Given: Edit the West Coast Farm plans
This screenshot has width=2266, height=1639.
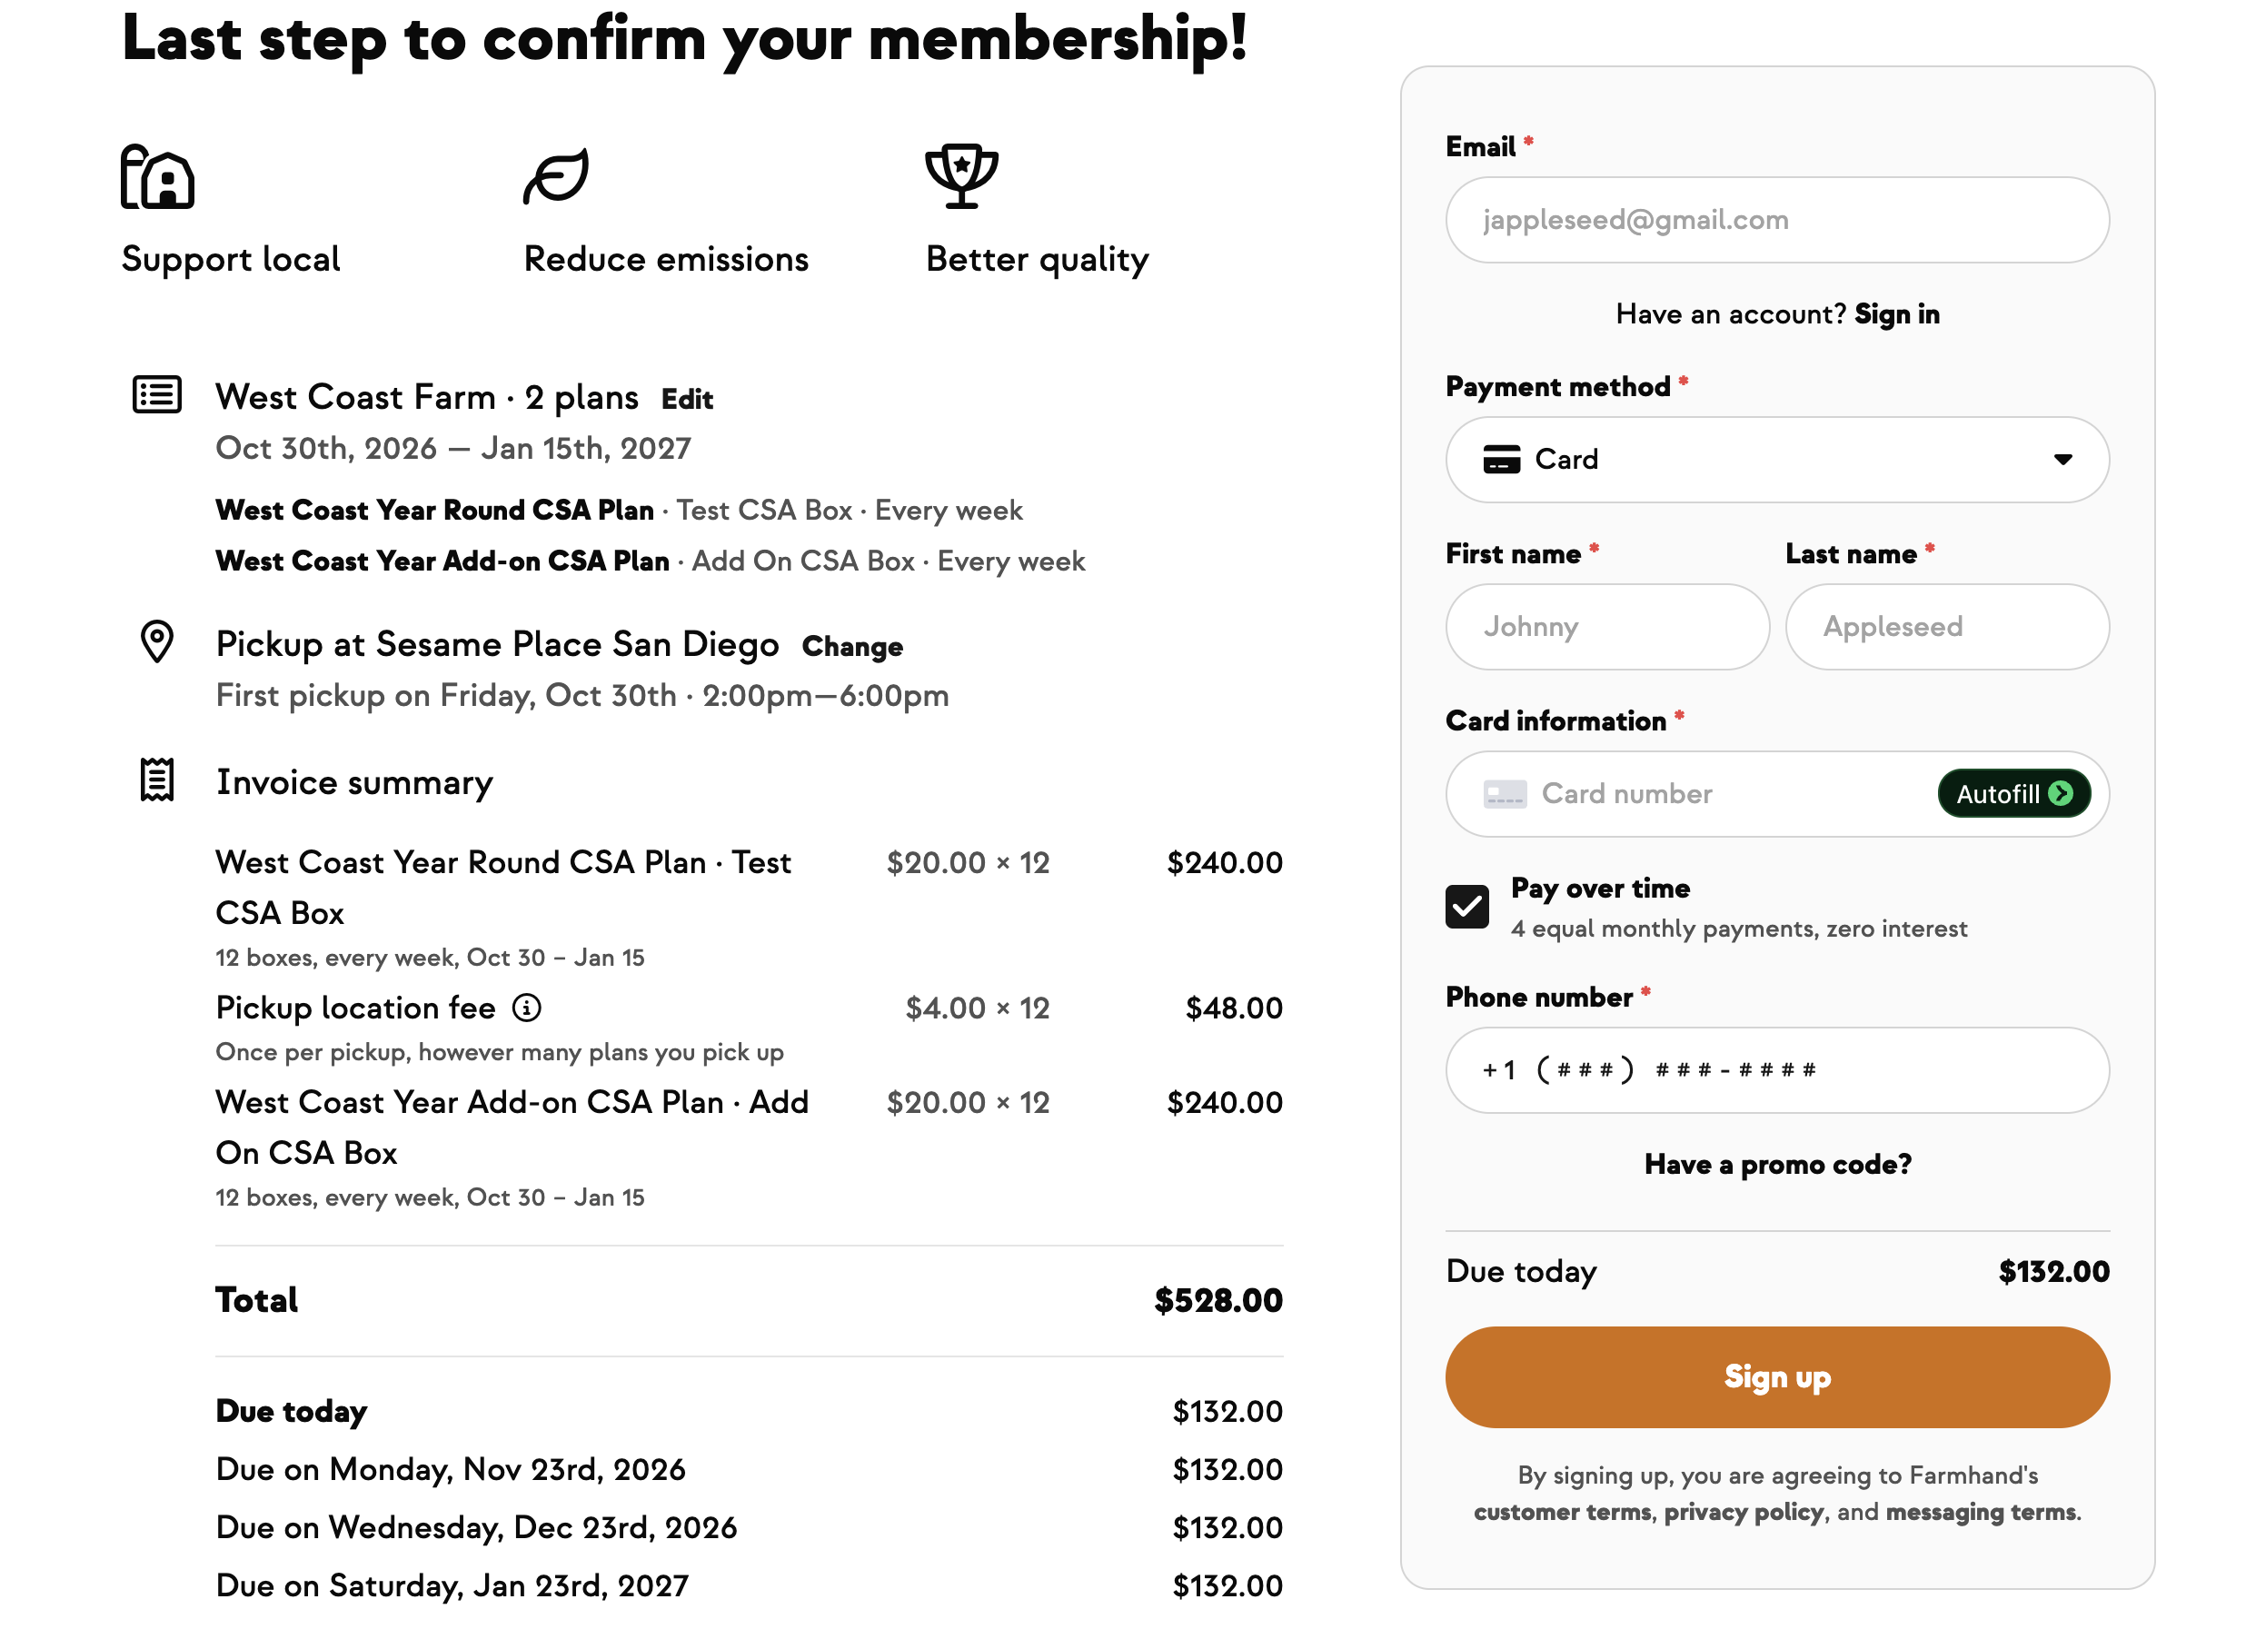Looking at the screenshot, I should point(688,400).
